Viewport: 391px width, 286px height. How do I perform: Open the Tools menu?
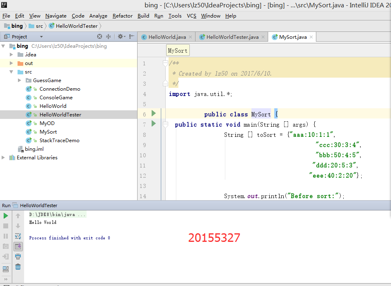pos(175,16)
